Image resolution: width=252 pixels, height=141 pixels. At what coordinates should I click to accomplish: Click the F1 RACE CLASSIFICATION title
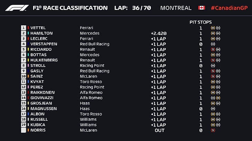[70, 8]
